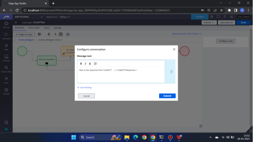Select the red end shape
Image resolution: width=253 pixels, height=142 pixels.
pos(185,51)
